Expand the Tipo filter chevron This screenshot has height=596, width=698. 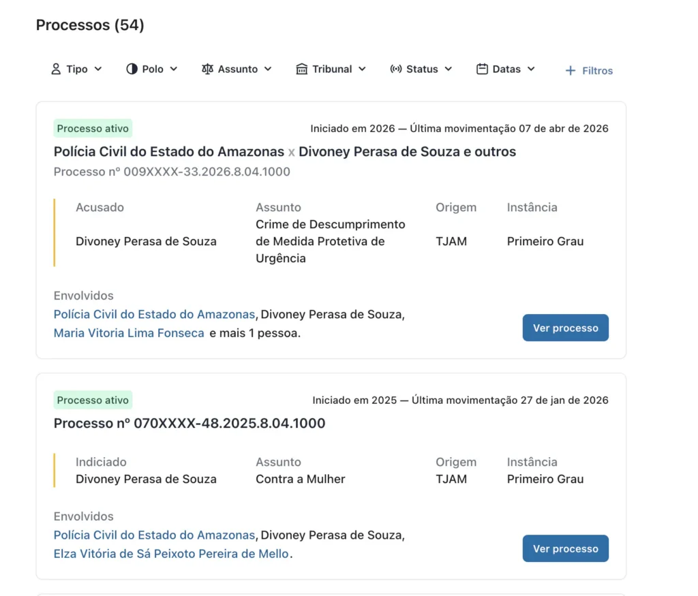[98, 69]
